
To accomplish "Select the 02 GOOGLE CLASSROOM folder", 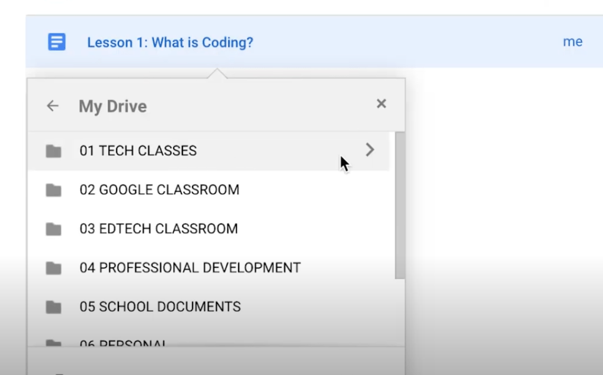I will pyautogui.click(x=159, y=190).
